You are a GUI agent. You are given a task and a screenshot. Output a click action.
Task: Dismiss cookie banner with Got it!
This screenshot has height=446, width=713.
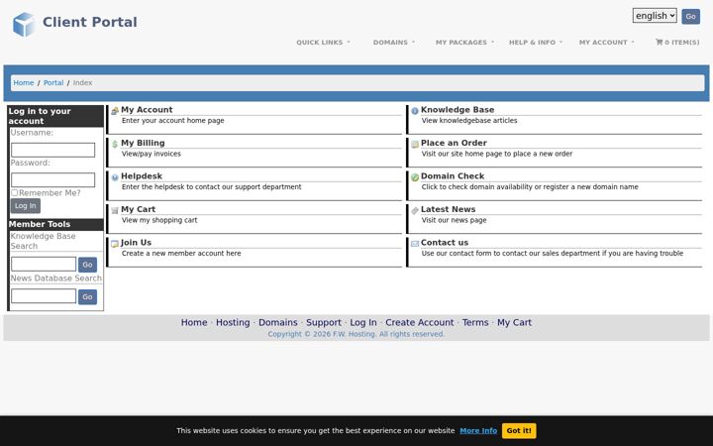[519, 430]
